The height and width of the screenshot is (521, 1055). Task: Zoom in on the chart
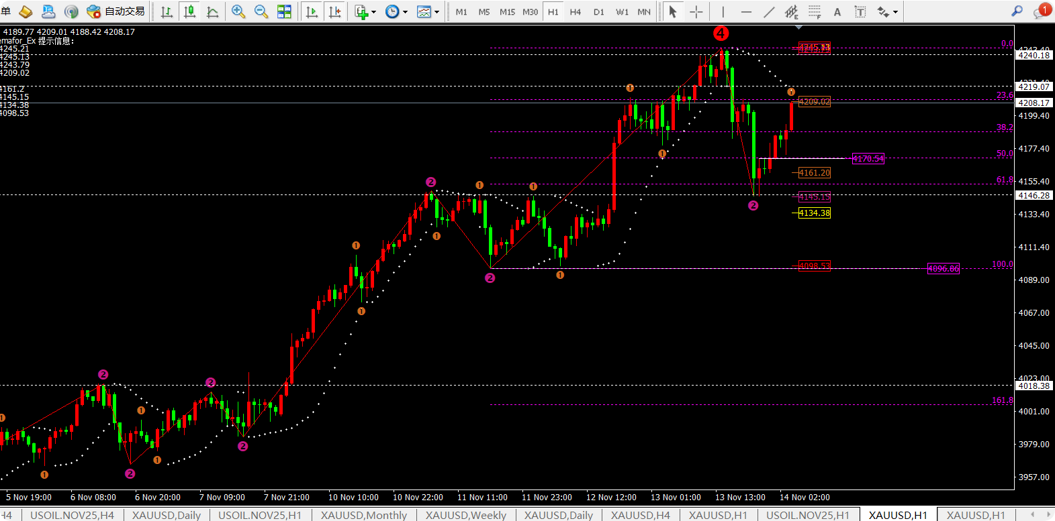(x=238, y=11)
